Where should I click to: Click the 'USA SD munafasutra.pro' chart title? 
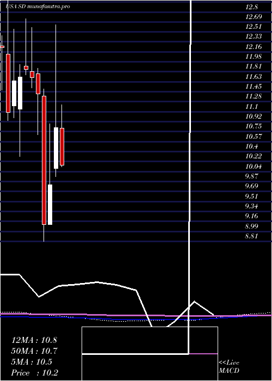(x=38, y=7)
